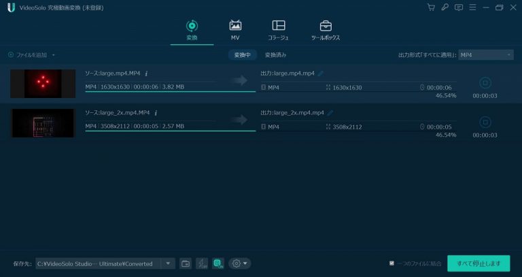522x277 pixels.
Task: Expand the save path dropdown arrow
Action: point(168,263)
